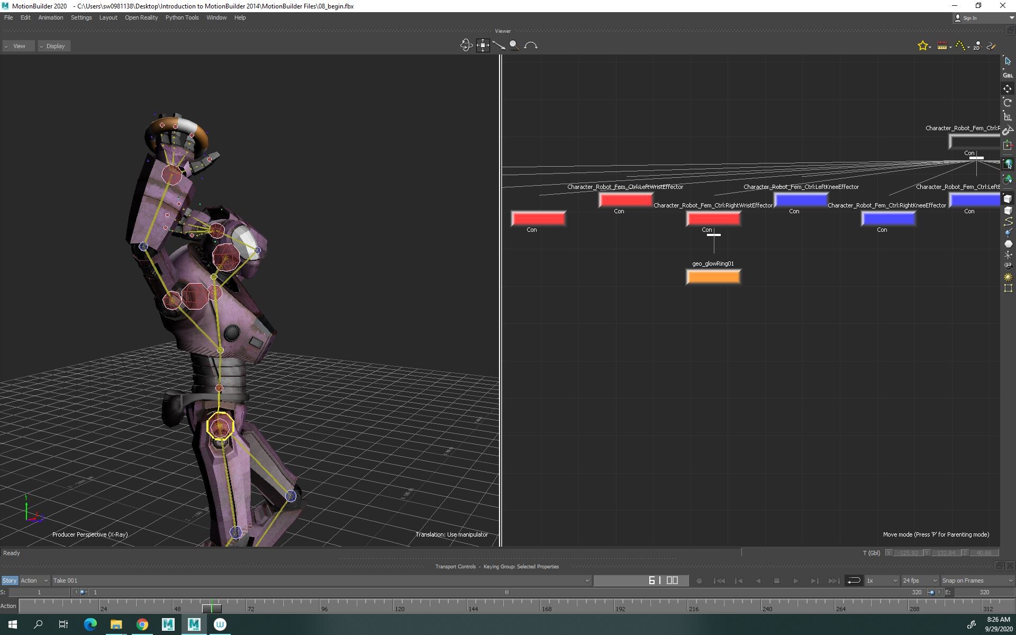Click the Display button above viewport
The image size is (1016, 635).
53,46
